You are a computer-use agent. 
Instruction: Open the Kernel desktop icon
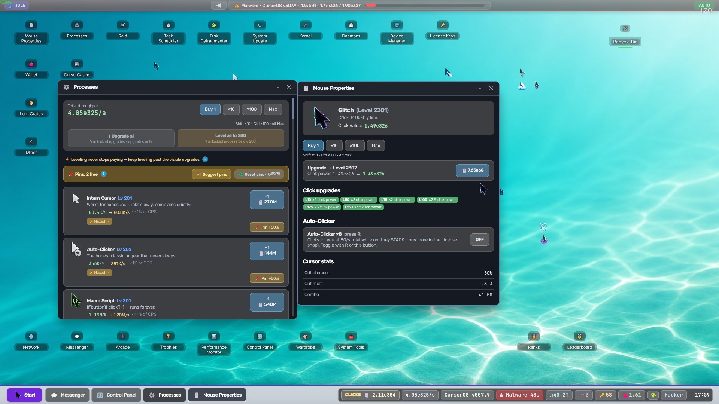pos(305,30)
